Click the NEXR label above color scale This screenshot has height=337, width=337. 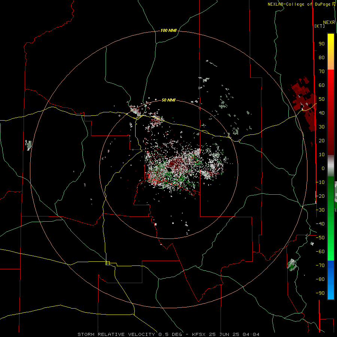329,22
